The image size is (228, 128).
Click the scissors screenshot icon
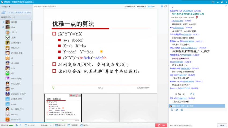177,110
